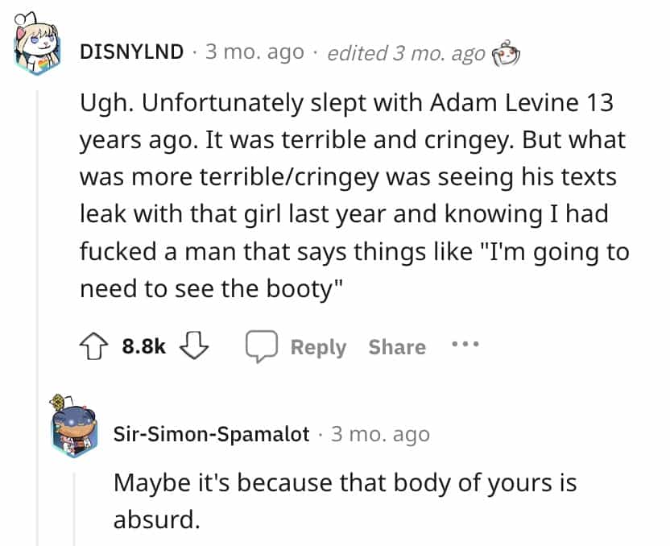Click the 8.8k vote score
Viewport: 670px width, 546px height.
[144, 347]
